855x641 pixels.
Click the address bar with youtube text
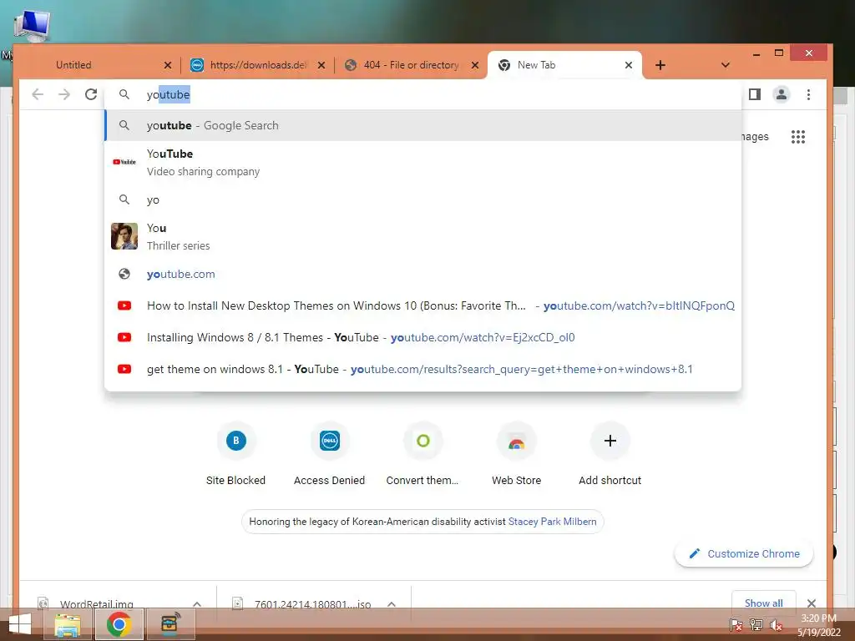click(x=422, y=95)
